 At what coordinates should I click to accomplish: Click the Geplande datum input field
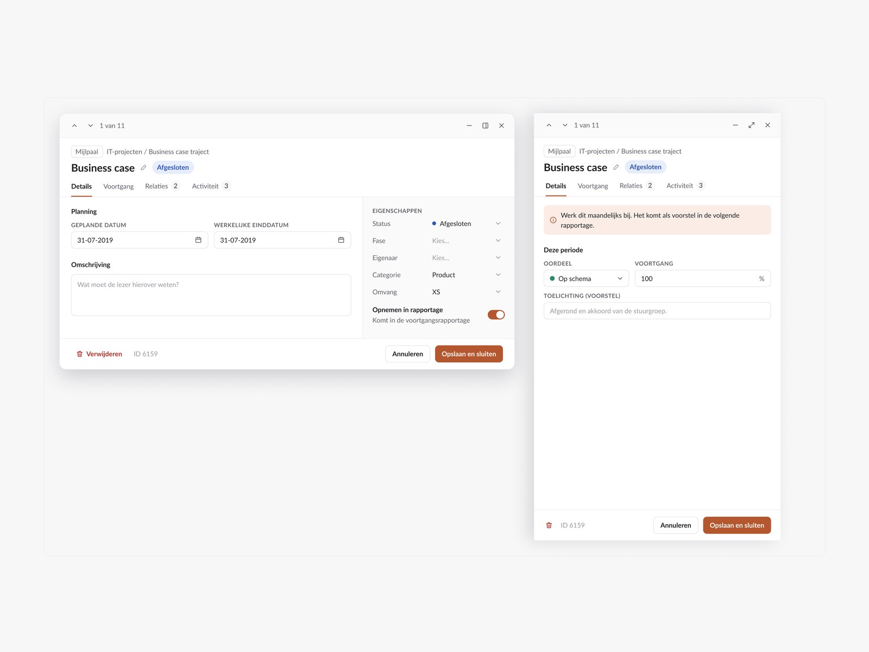(140, 240)
